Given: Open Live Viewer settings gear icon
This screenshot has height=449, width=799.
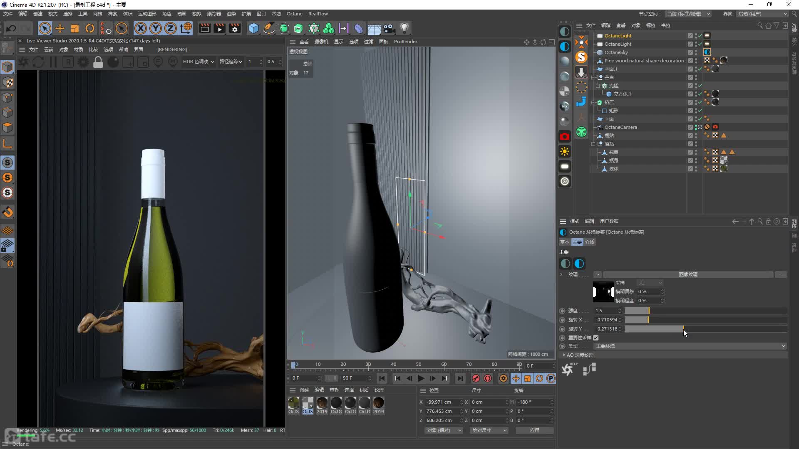Looking at the screenshot, I should tap(83, 62).
